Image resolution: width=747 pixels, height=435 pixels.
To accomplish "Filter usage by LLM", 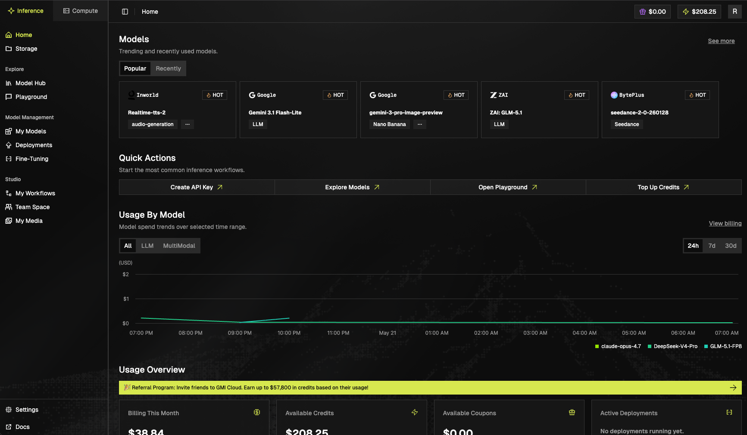I will coord(147,246).
